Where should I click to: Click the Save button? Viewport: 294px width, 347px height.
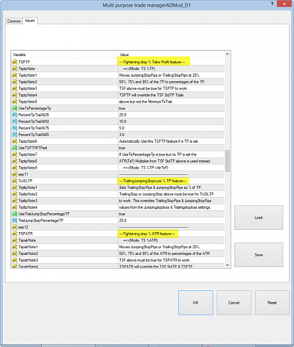(x=258, y=255)
